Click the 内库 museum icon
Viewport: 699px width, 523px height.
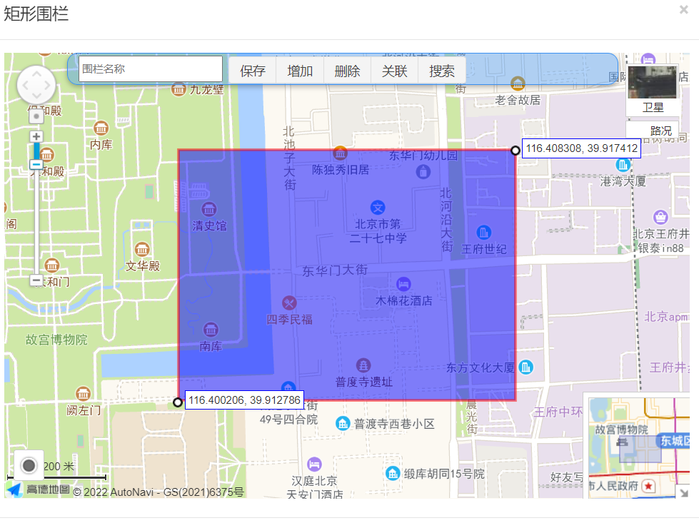(x=101, y=128)
